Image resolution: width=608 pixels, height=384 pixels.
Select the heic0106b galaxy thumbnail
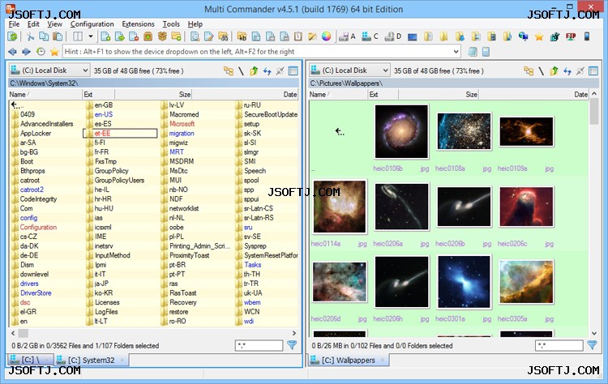click(401, 132)
